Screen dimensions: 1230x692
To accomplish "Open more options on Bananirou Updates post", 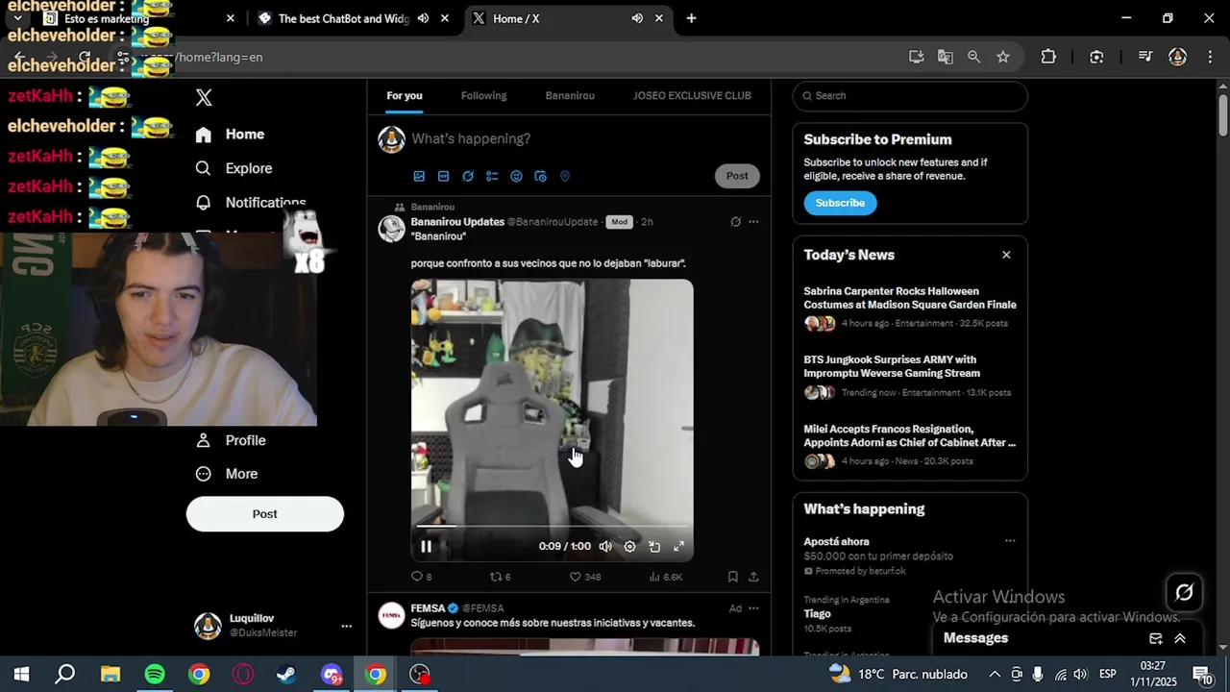I will click(x=753, y=222).
